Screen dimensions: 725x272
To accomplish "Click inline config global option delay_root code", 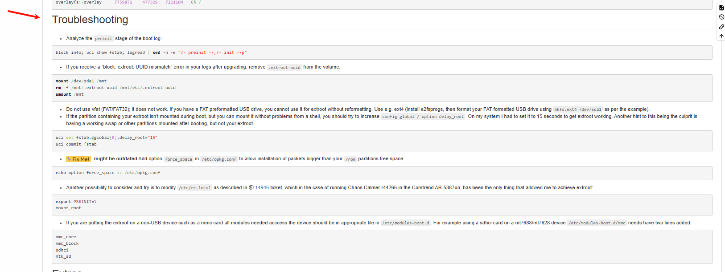I will click(423, 117).
